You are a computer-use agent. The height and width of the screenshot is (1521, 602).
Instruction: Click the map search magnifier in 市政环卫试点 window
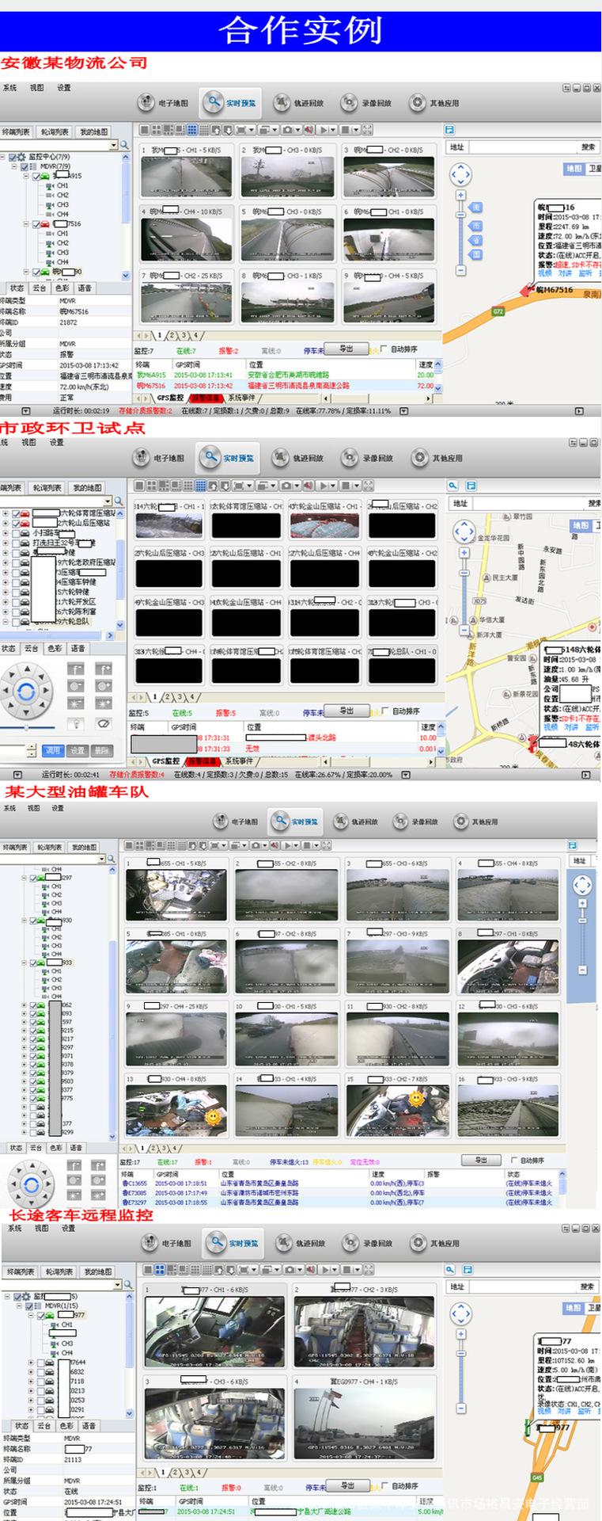[452, 486]
